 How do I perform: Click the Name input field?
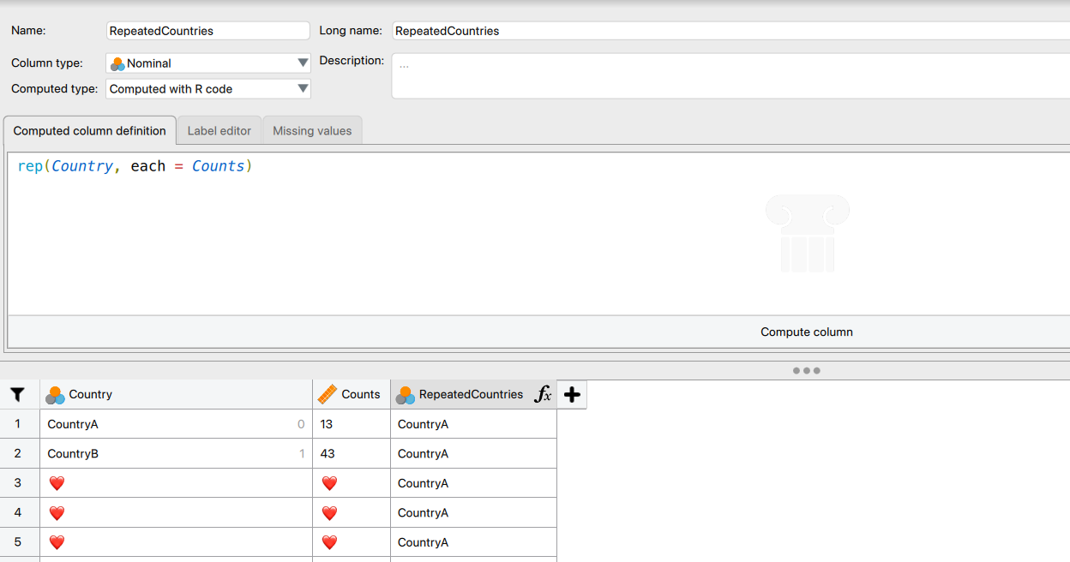click(x=208, y=31)
